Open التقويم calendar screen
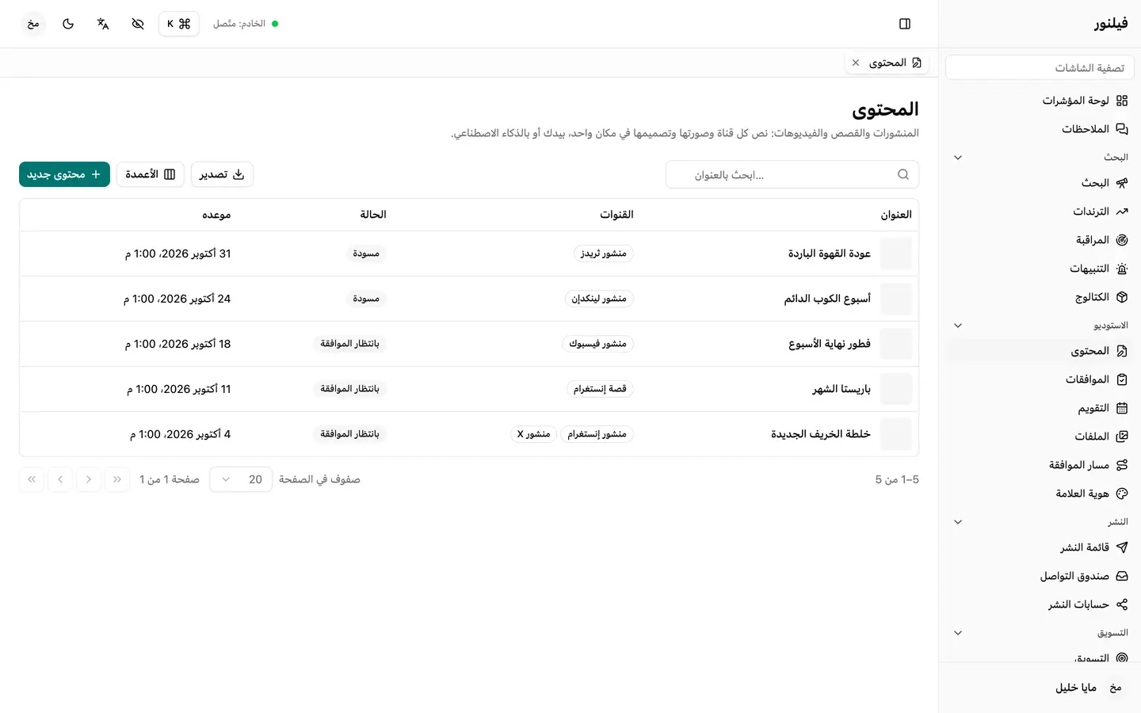Screen dimensions: 1141x713 1040,408
